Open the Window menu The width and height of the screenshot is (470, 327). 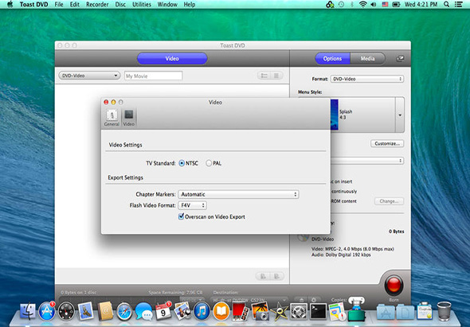coord(167,5)
